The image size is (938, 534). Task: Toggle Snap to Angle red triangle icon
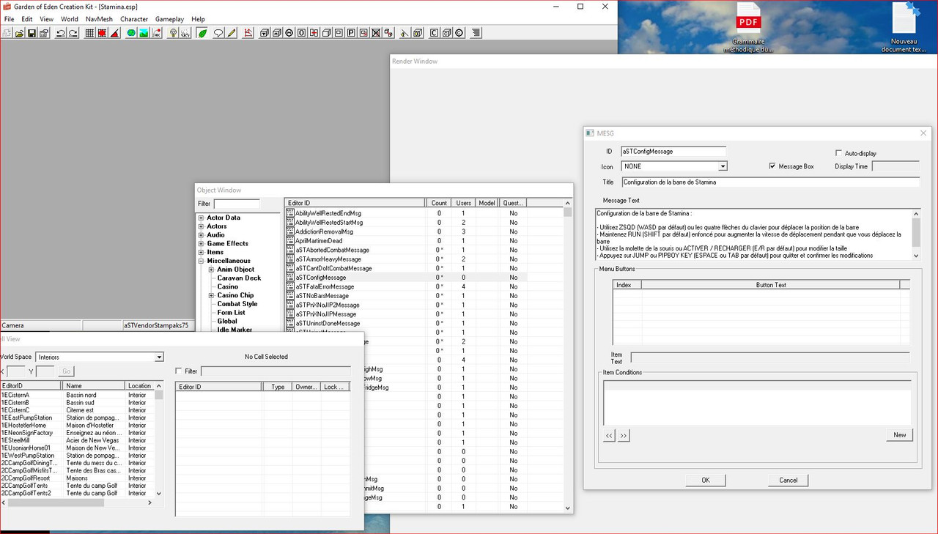click(x=114, y=33)
